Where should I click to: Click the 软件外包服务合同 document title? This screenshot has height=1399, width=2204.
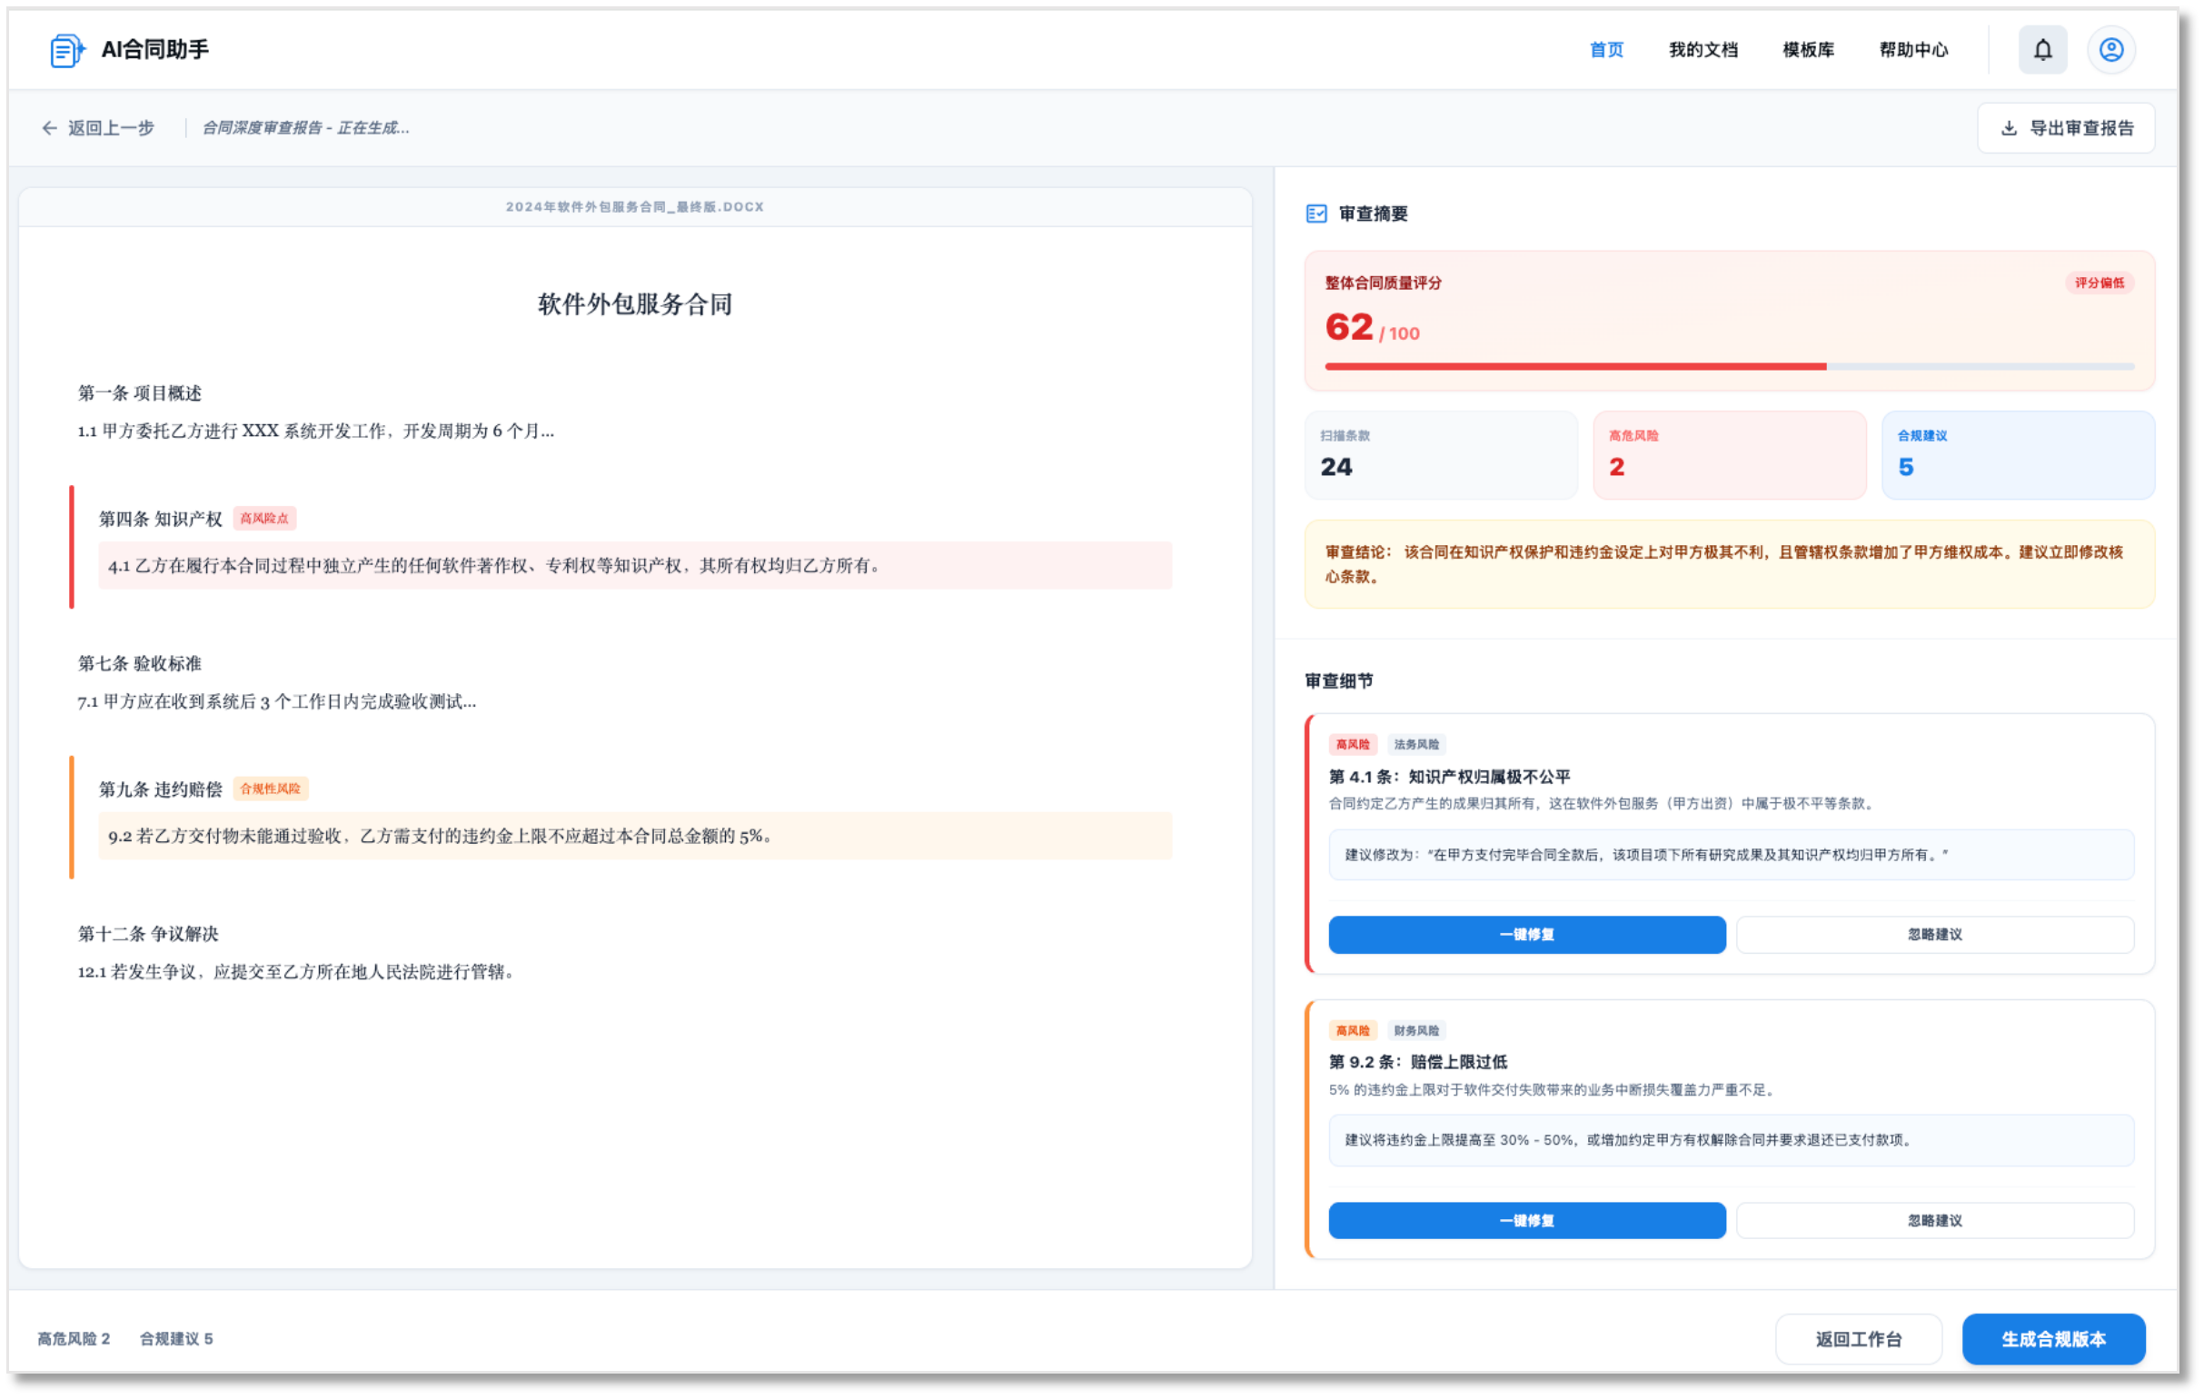634,304
